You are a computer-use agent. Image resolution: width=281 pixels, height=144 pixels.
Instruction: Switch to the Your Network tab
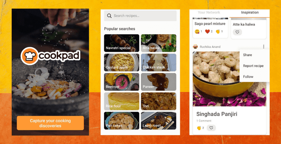[209, 13]
